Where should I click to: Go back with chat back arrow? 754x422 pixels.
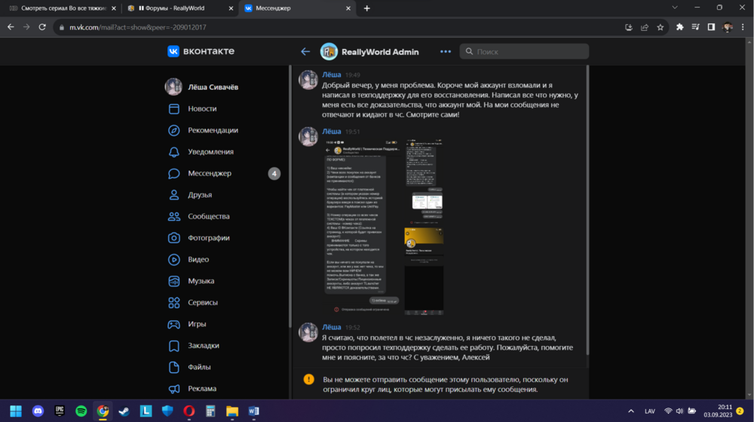click(305, 51)
